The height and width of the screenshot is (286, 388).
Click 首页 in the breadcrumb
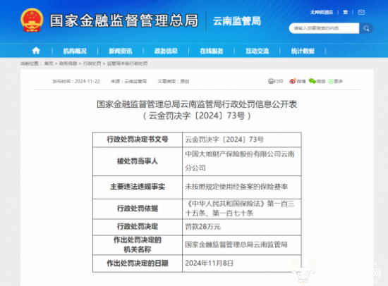49,63
